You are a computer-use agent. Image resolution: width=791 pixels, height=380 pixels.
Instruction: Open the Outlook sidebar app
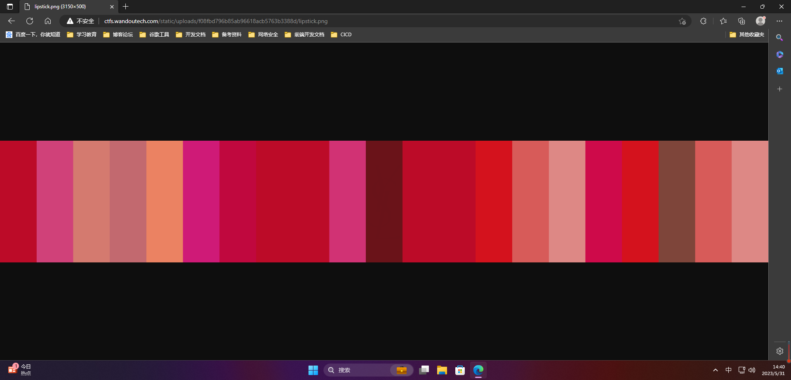pyautogui.click(x=779, y=71)
